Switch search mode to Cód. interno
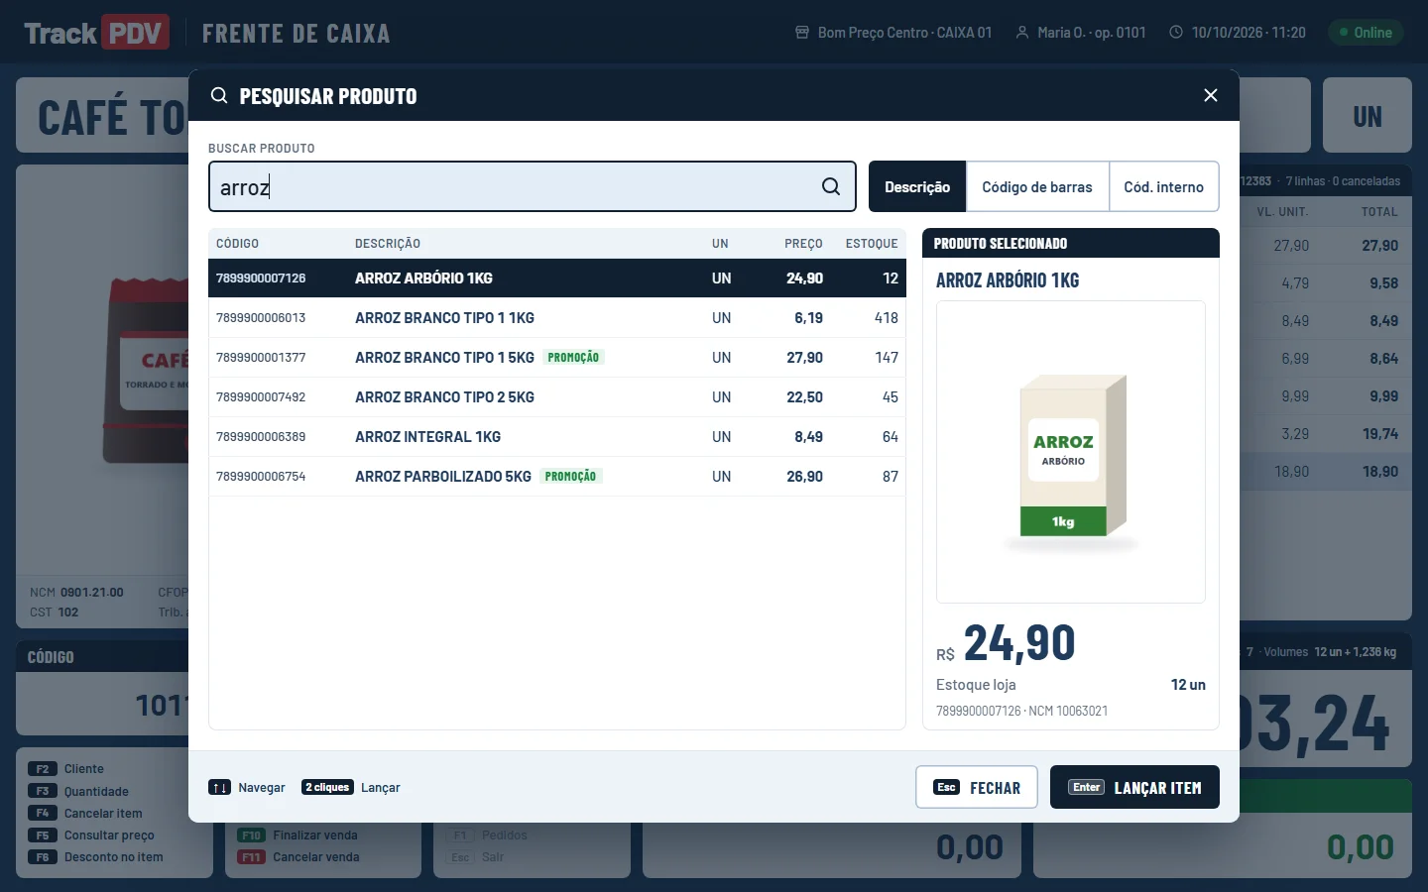 (1164, 186)
